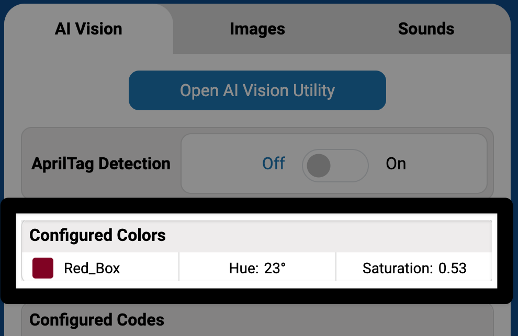518x336 pixels.
Task: Click the Off label for AprilTag Detection
Action: (x=273, y=164)
